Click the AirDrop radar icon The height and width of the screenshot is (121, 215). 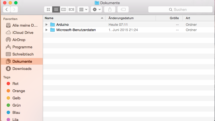(8, 40)
